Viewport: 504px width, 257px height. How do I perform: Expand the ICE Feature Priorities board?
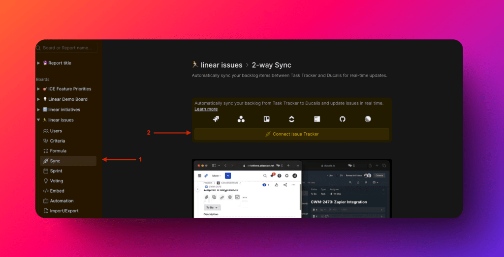(x=39, y=89)
